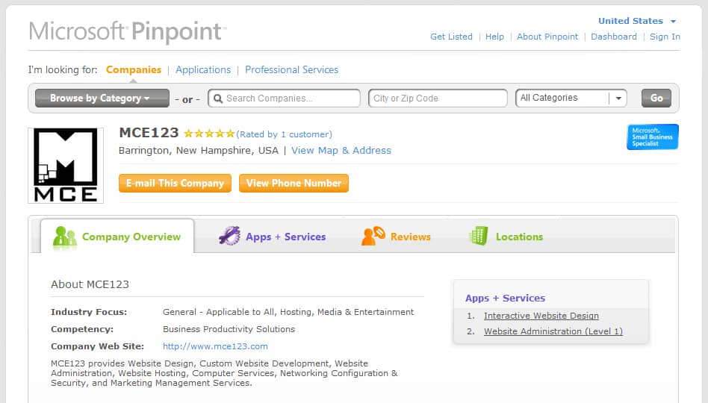Click the Apps + Services wrench icon
The width and height of the screenshot is (708, 403).
(229, 236)
